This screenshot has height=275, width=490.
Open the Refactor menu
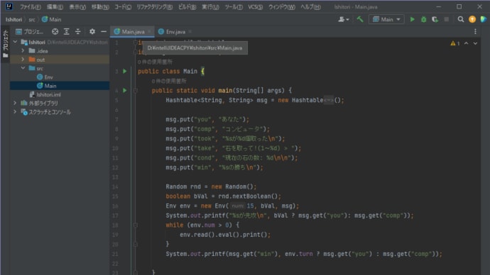(154, 7)
